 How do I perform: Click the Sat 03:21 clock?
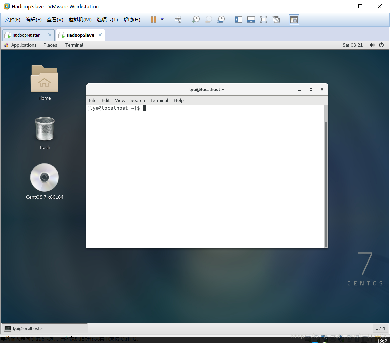point(352,45)
